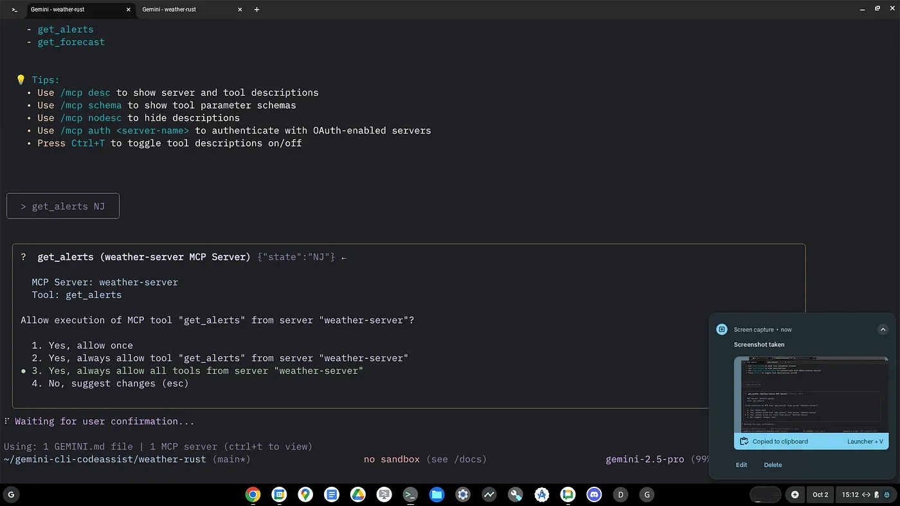The width and height of the screenshot is (900, 506).
Task: Open Chrome from the shelf
Action: [x=253, y=494]
